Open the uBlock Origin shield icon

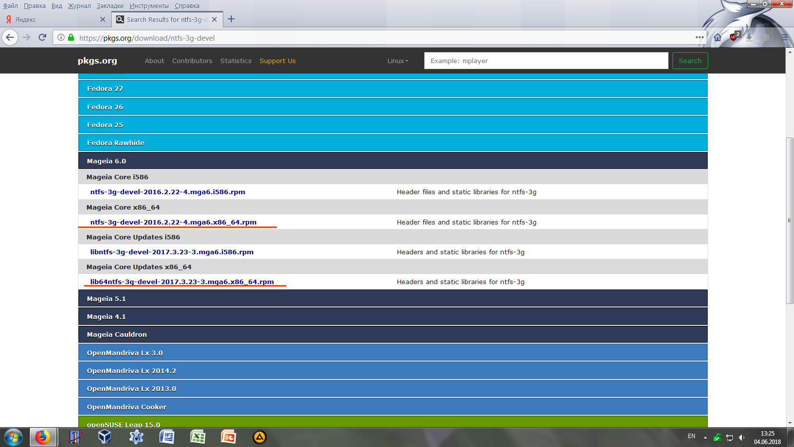pyautogui.click(x=734, y=37)
